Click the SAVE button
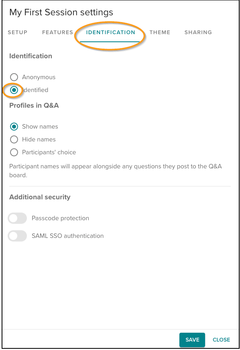240x350 pixels. click(192, 340)
